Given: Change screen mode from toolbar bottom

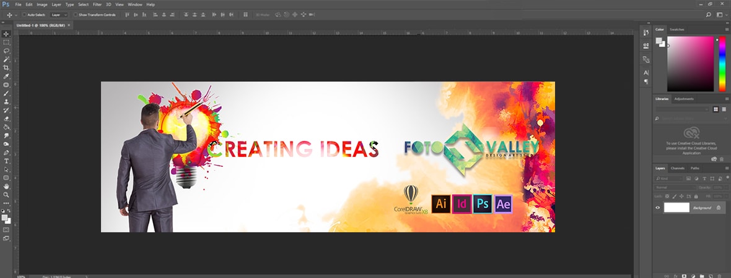Looking at the screenshot, I should point(6,238).
